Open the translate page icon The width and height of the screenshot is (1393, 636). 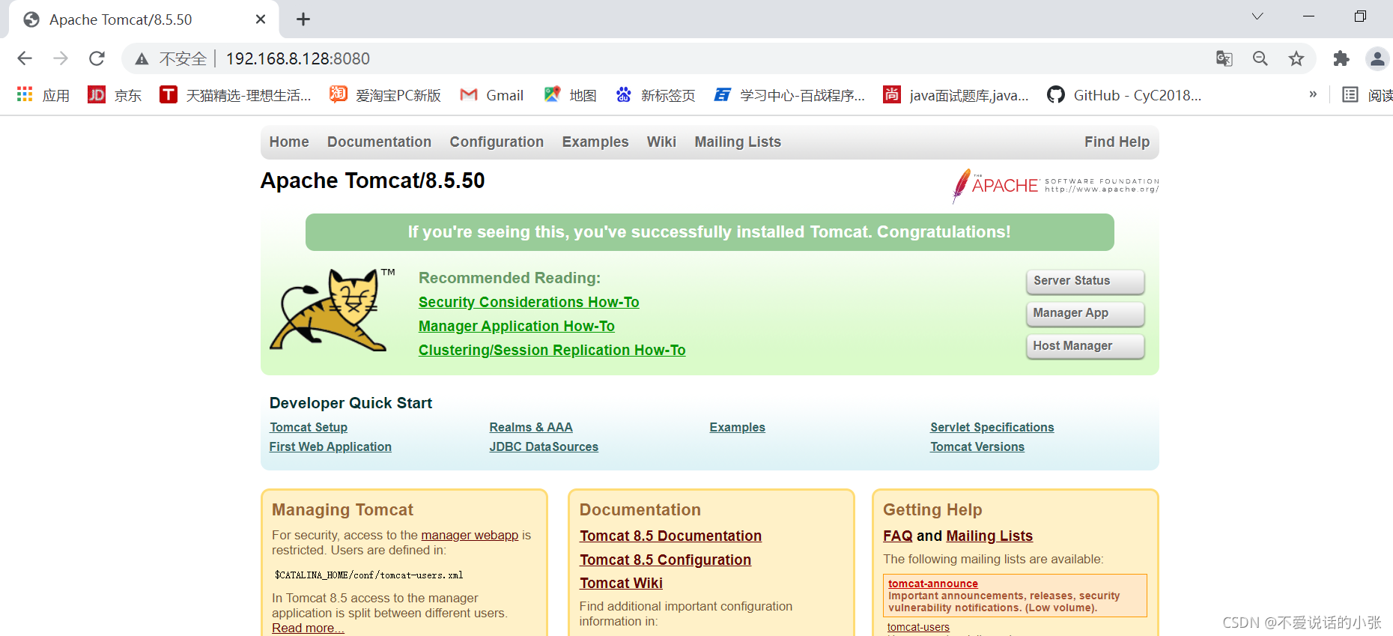click(x=1224, y=58)
